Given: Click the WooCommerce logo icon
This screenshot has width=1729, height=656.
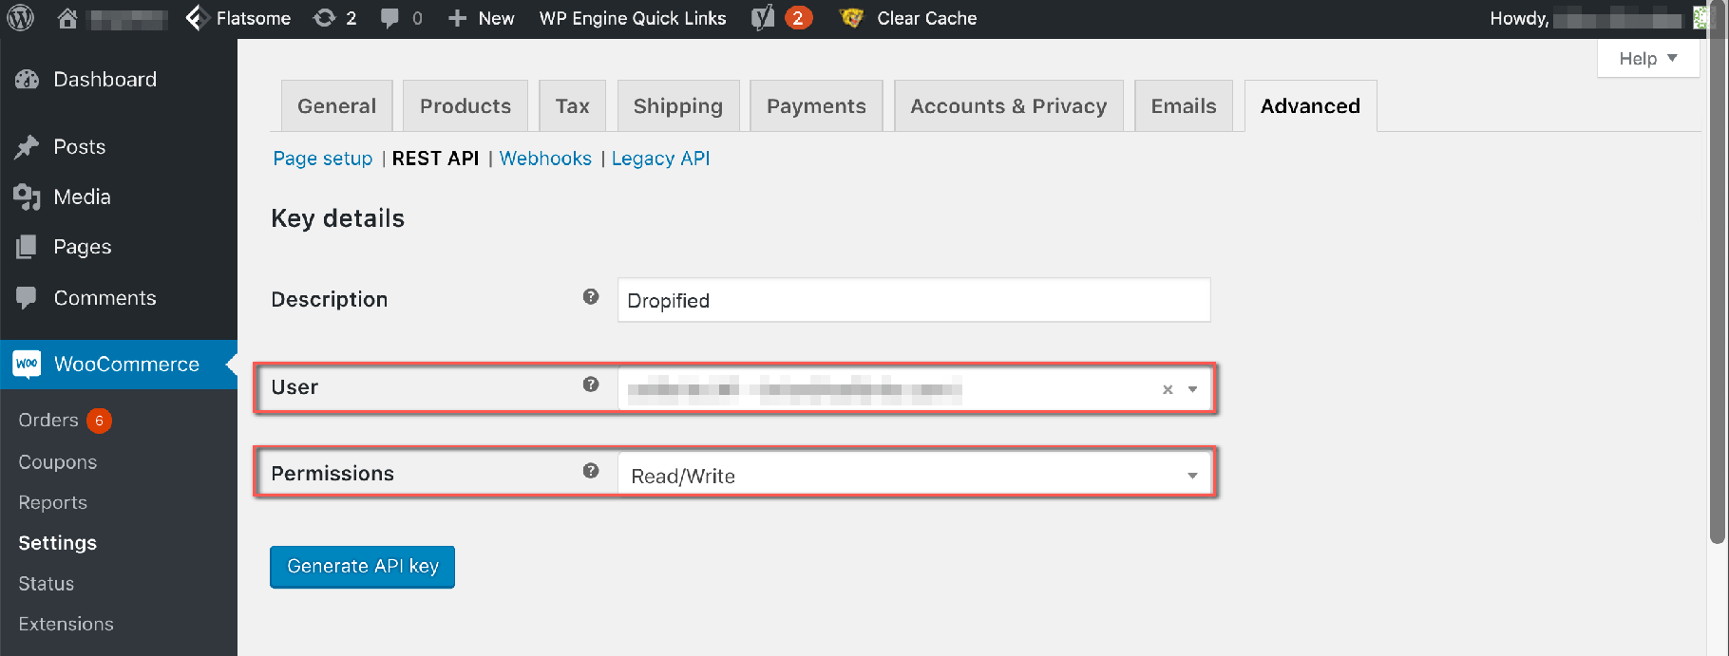Looking at the screenshot, I should coord(28,365).
